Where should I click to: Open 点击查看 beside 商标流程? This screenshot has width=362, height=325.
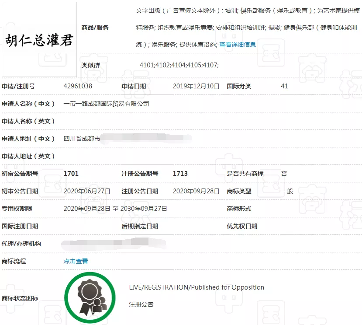[76, 261]
